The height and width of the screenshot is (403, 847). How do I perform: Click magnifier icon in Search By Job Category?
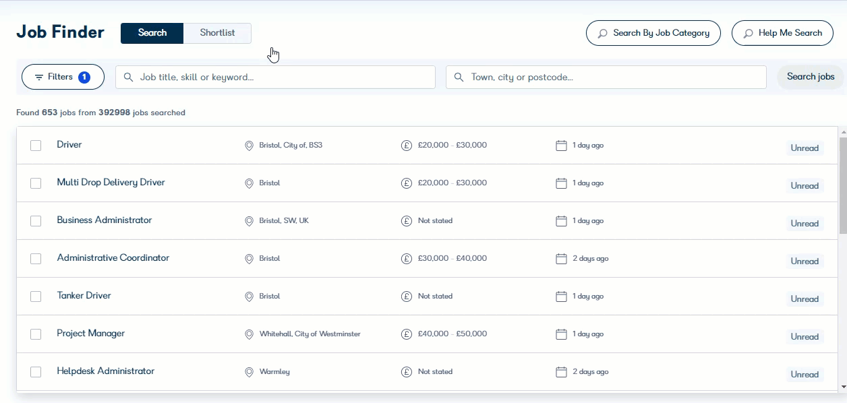tap(602, 33)
